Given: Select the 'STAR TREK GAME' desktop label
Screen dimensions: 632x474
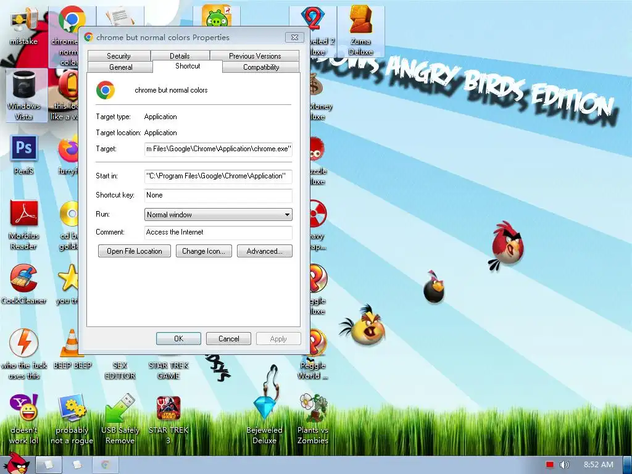Looking at the screenshot, I should [168, 370].
